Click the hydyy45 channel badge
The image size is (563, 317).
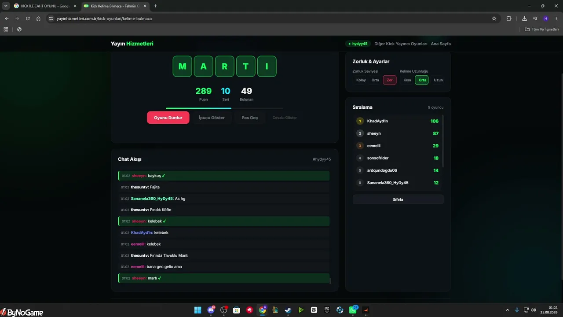358,44
